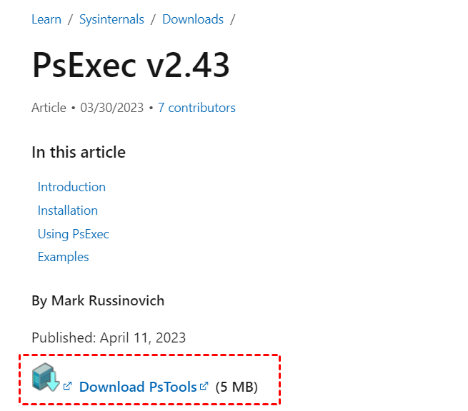Click the Published April 11, 2023 text
Viewport: 468px width, 411px height.
point(109,338)
